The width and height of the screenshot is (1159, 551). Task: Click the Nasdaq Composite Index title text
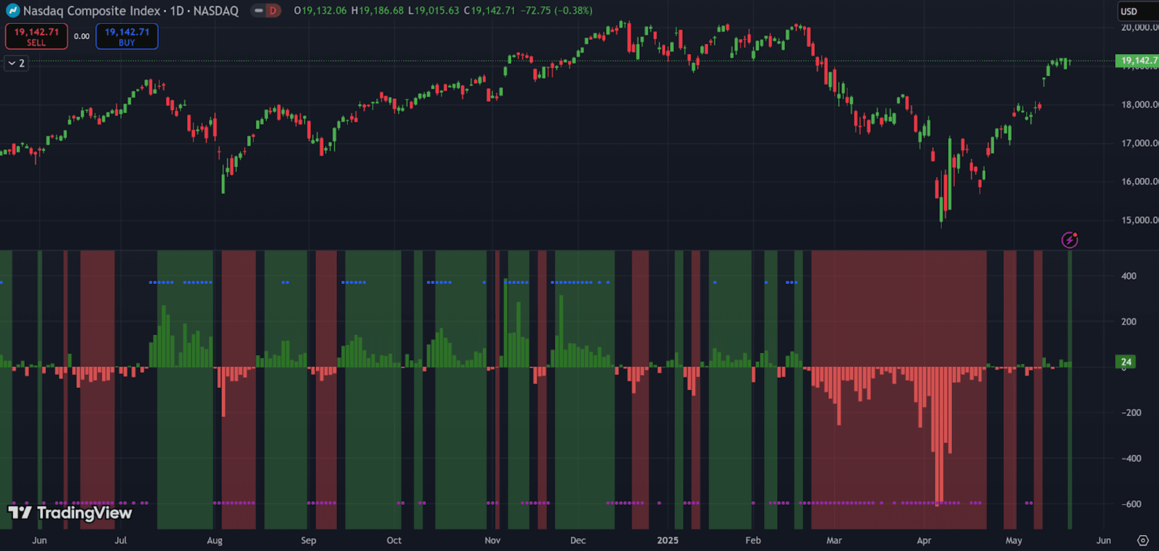[x=91, y=11]
